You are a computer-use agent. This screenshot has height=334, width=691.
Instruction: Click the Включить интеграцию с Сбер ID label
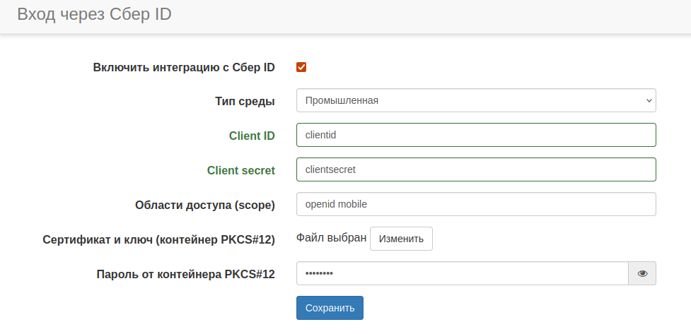point(184,68)
